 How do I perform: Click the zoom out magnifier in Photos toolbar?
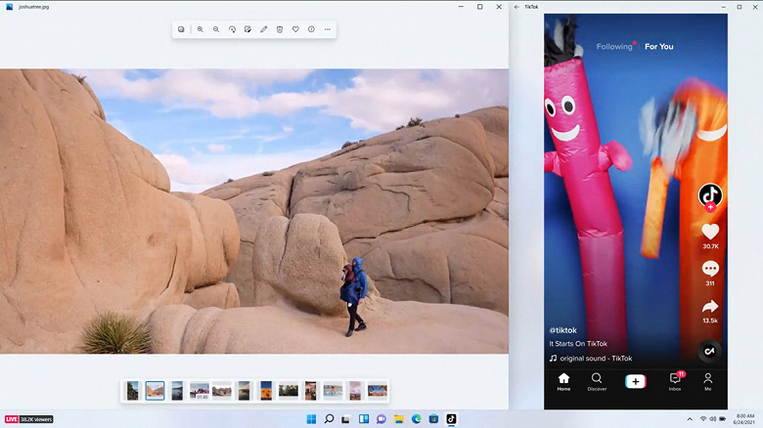click(216, 30)
